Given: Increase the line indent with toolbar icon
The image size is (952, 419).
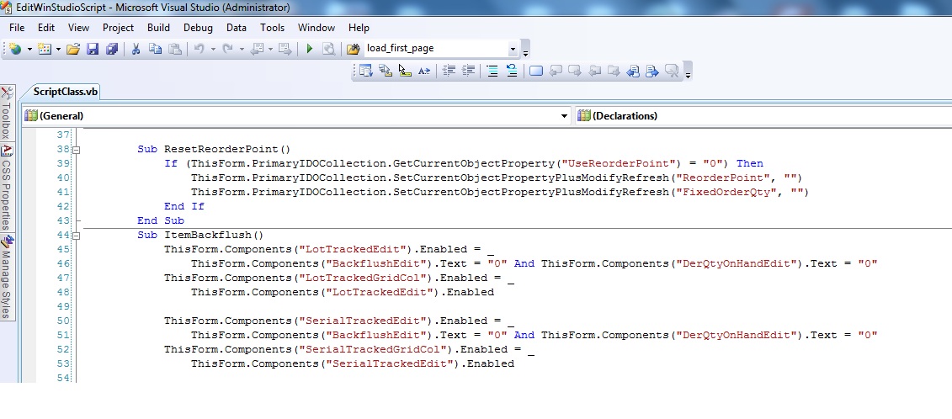Looking at the screenshot, I should coord(468,71).
